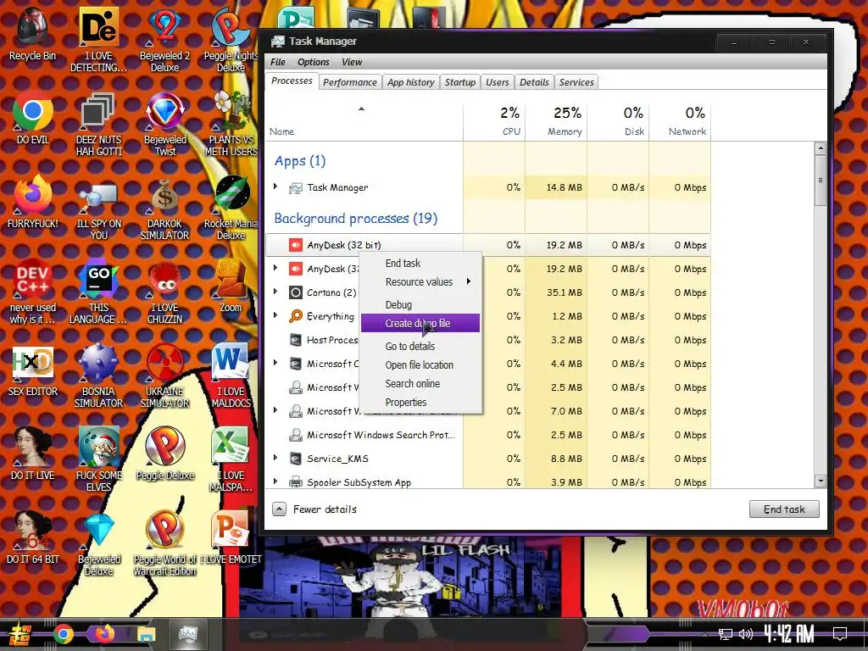Select the Zoom desktop icon

[x=231, y=287]
